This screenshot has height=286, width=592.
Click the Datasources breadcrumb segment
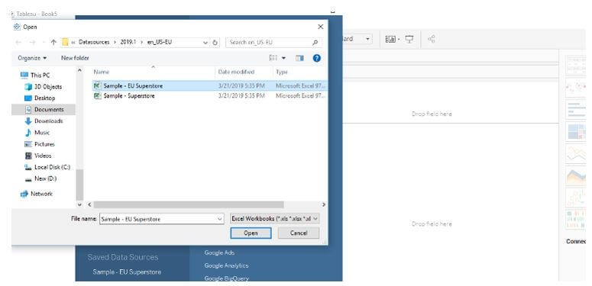(94, 42)
